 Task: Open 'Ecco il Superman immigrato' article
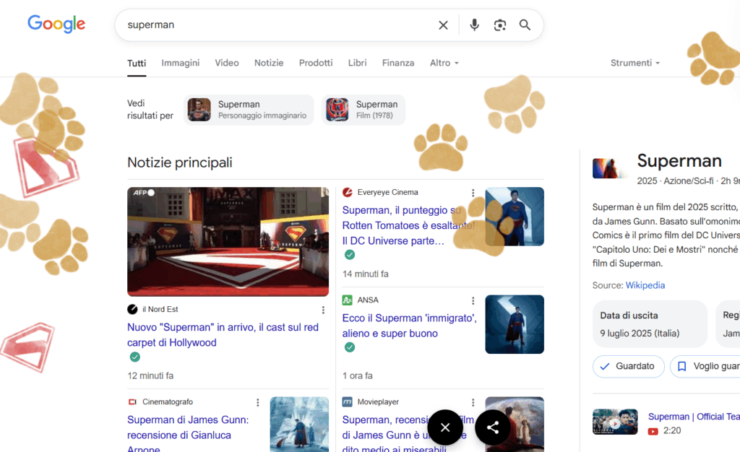pos(410,326)
